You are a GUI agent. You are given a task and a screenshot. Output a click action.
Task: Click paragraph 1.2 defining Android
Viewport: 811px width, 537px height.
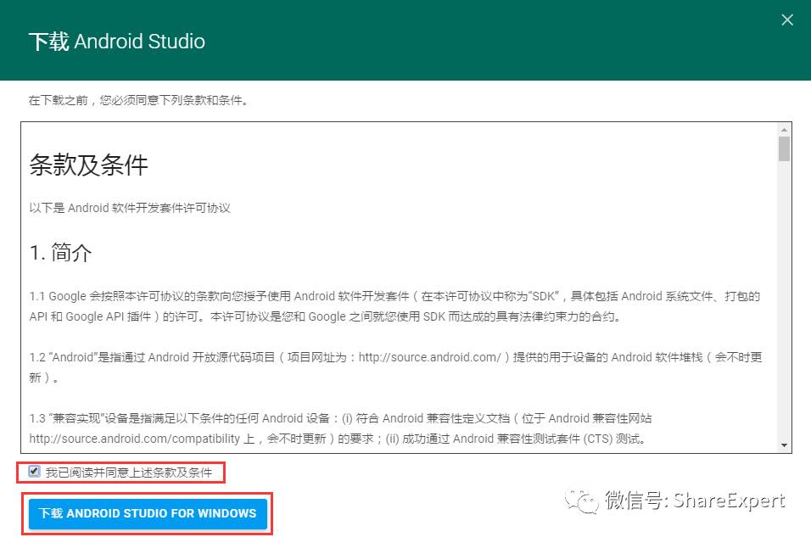[x=395, y=367]
